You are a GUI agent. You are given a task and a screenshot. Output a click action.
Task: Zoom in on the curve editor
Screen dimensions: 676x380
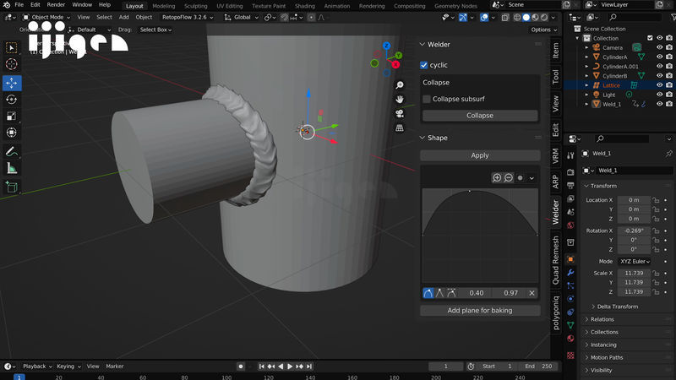click(x=497, y=177)
